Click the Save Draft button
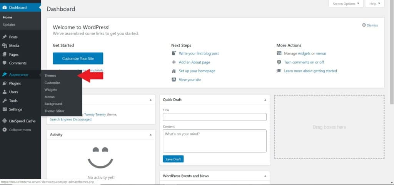This screenshot has height=185, width=394. [173, 159]
